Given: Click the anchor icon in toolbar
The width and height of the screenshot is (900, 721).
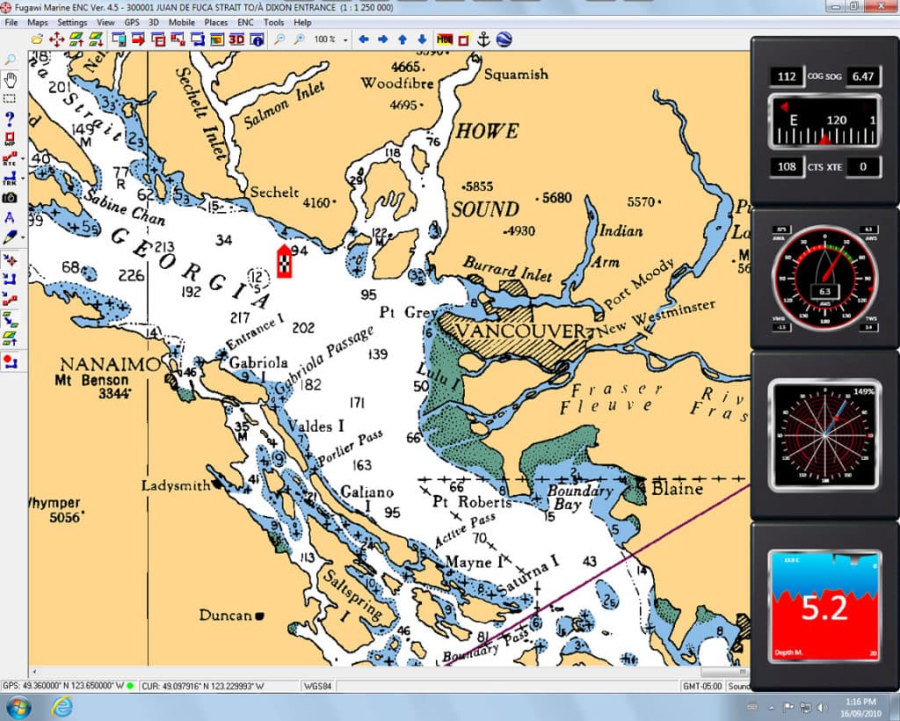Looking at the screenshot, I should 483,40.
